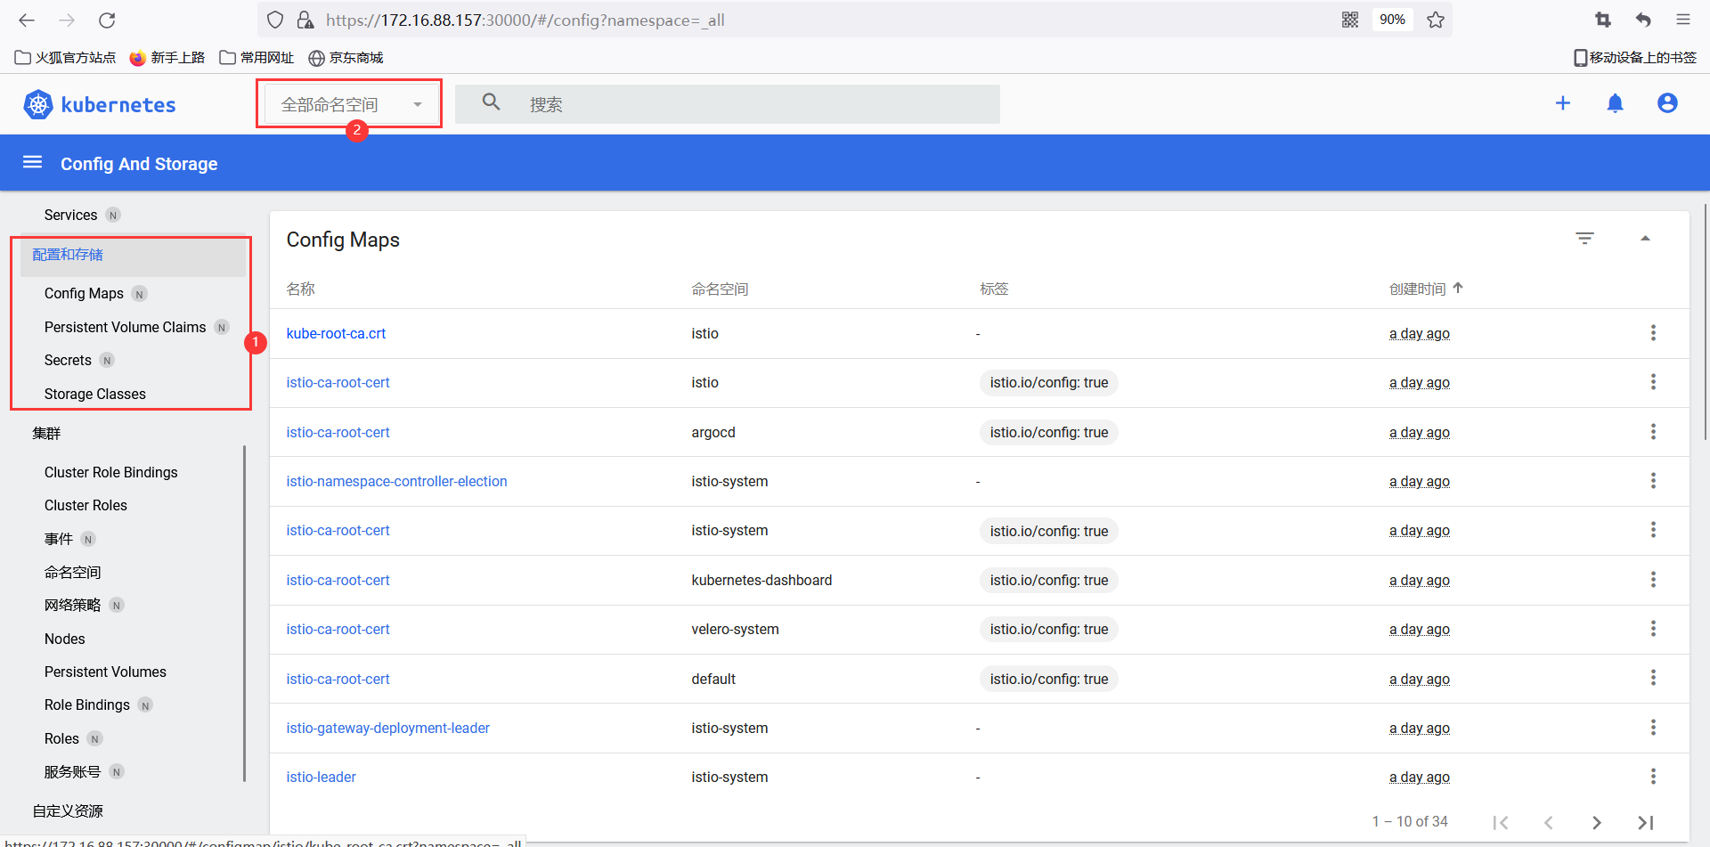Open istio-leader config map link
The width and height of the screenshot is (1710, 847).
(x=321, y=777)
